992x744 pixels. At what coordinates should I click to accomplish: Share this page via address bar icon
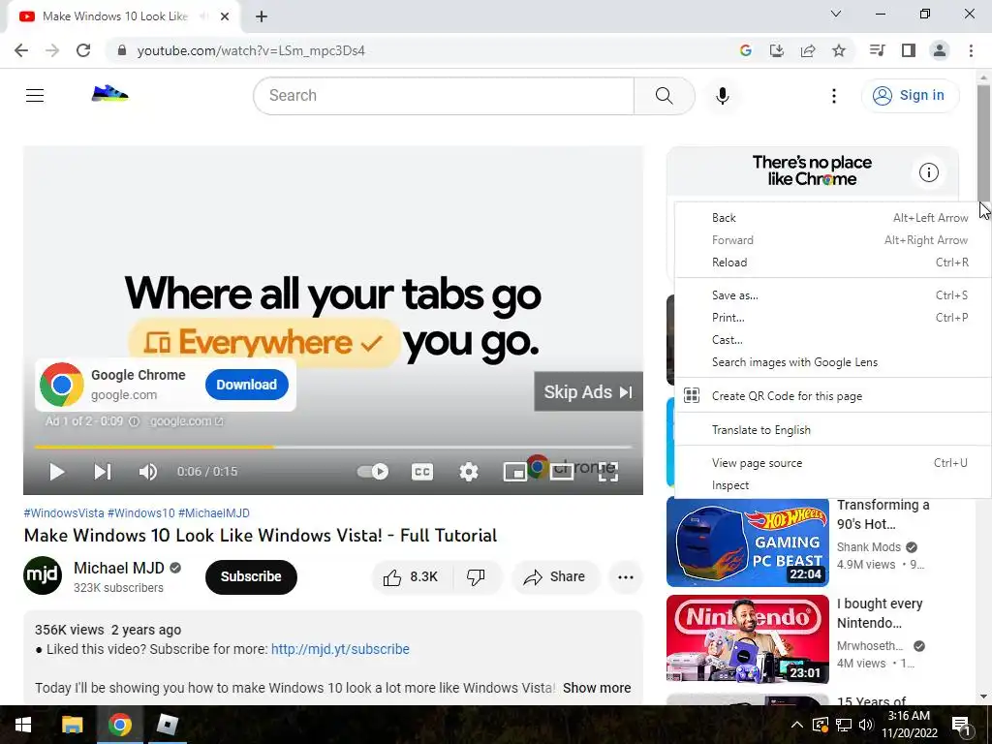tap(808, 50)
